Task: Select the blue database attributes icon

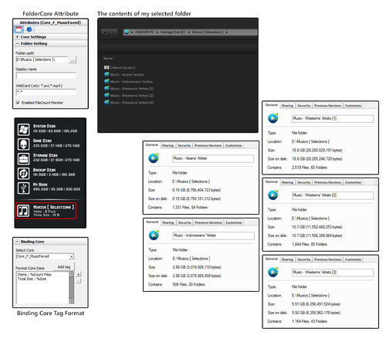Action: coord(29,29)
